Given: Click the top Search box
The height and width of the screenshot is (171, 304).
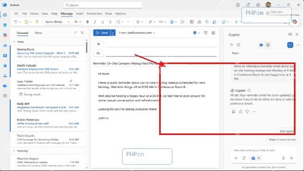Looking at the screenshot, I should click(x=102, y=5).
